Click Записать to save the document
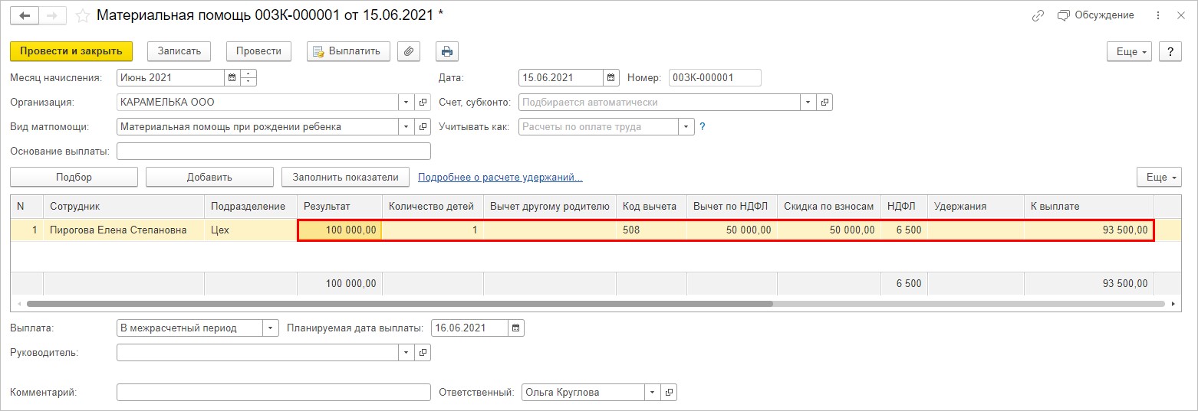Screen dimensions: 1198x411 pyautogui.click(x=179, y=51)
